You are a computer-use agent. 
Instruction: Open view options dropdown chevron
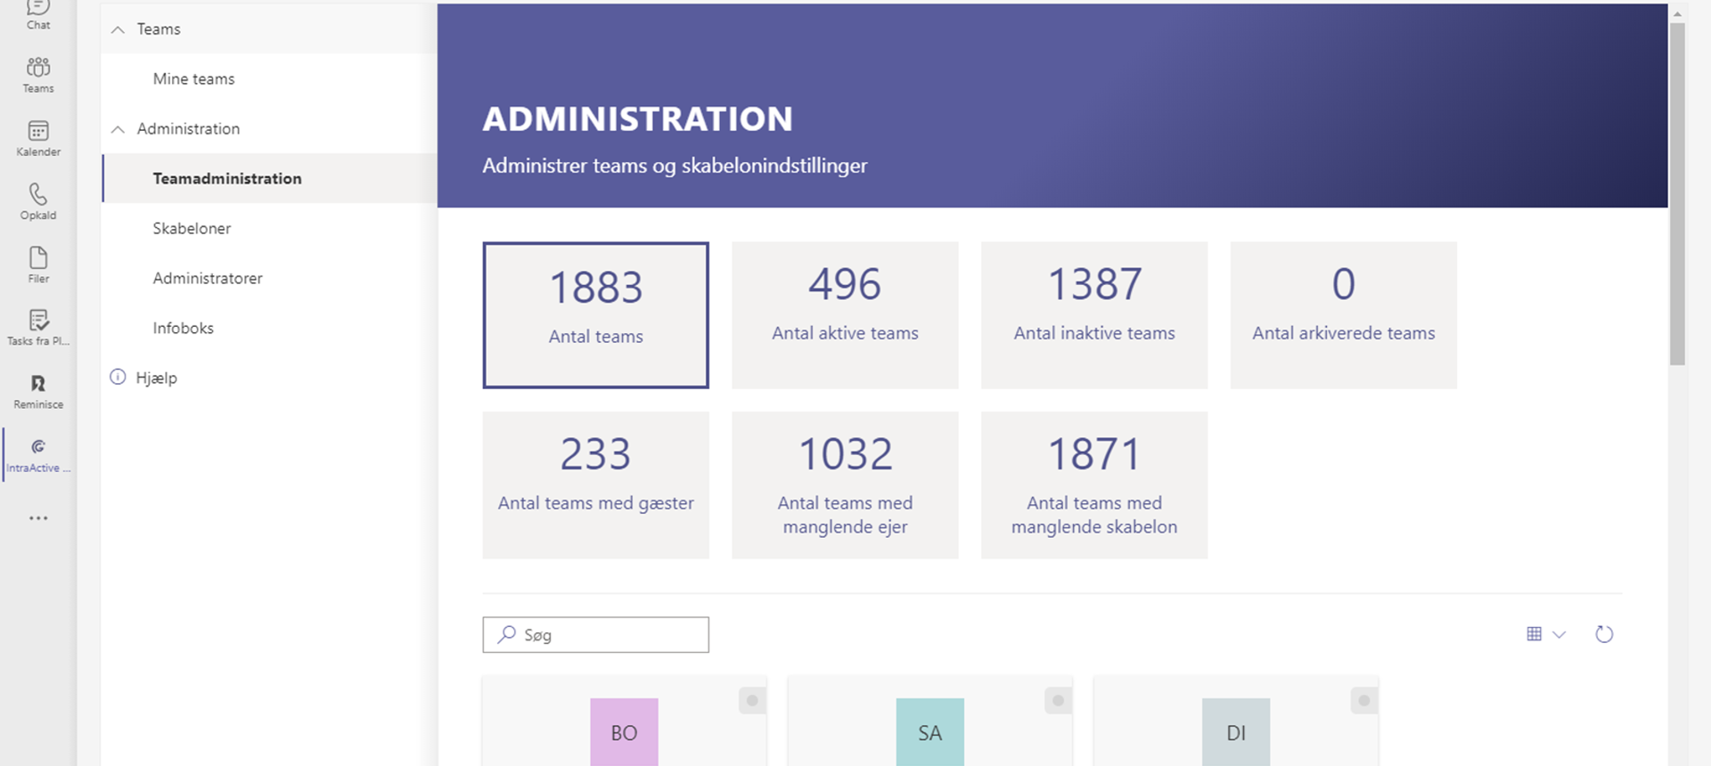[x=1560, y=635]
